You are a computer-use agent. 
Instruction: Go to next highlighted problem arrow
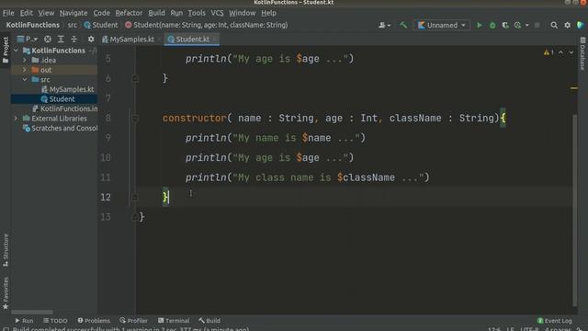571,52
